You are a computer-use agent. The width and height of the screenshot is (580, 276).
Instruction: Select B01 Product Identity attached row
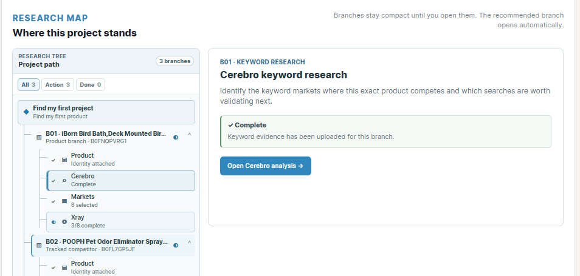(x=120, y=160)
